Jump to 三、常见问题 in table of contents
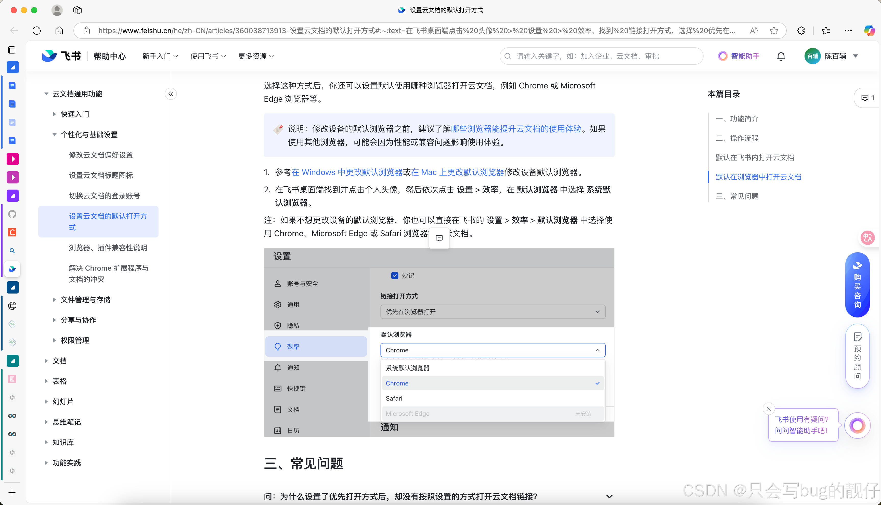The width and height of the screenshot is (881, 505). point(737,196)
